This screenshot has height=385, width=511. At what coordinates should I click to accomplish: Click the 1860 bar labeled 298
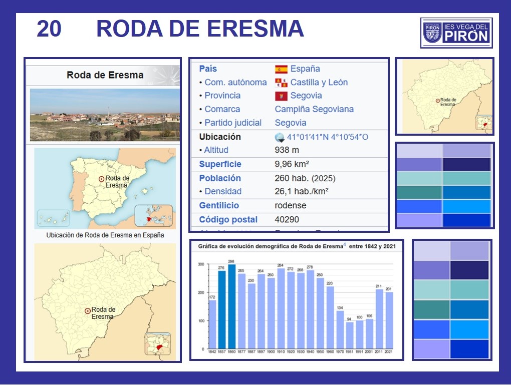(x=231, y=306)
